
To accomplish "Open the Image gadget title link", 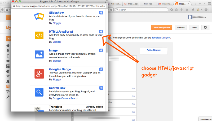I will click(53, 50).
